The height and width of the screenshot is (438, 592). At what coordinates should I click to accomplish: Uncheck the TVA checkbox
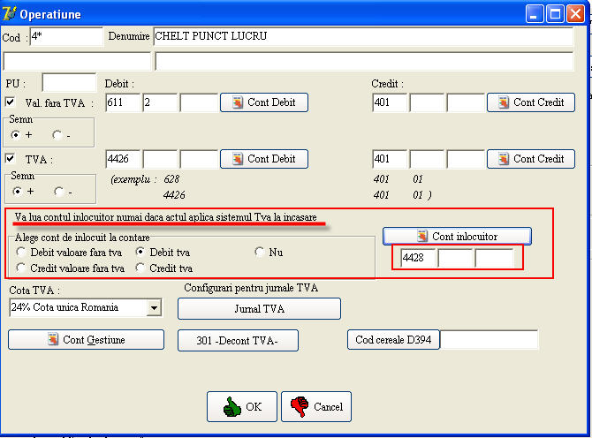[x=11, y=159]
